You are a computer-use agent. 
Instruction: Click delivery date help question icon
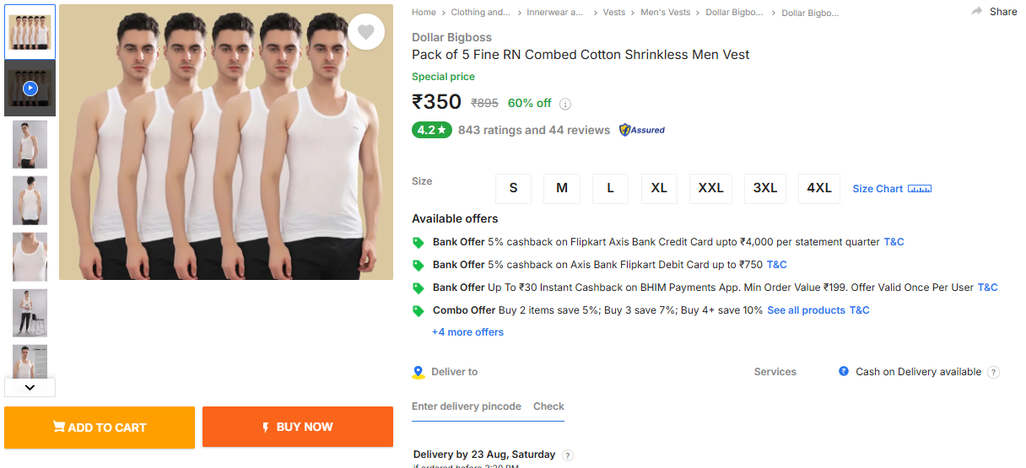[568, 455]
